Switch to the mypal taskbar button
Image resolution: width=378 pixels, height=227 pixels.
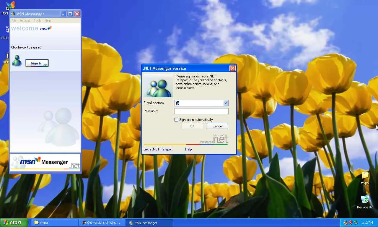click(55, 223)
